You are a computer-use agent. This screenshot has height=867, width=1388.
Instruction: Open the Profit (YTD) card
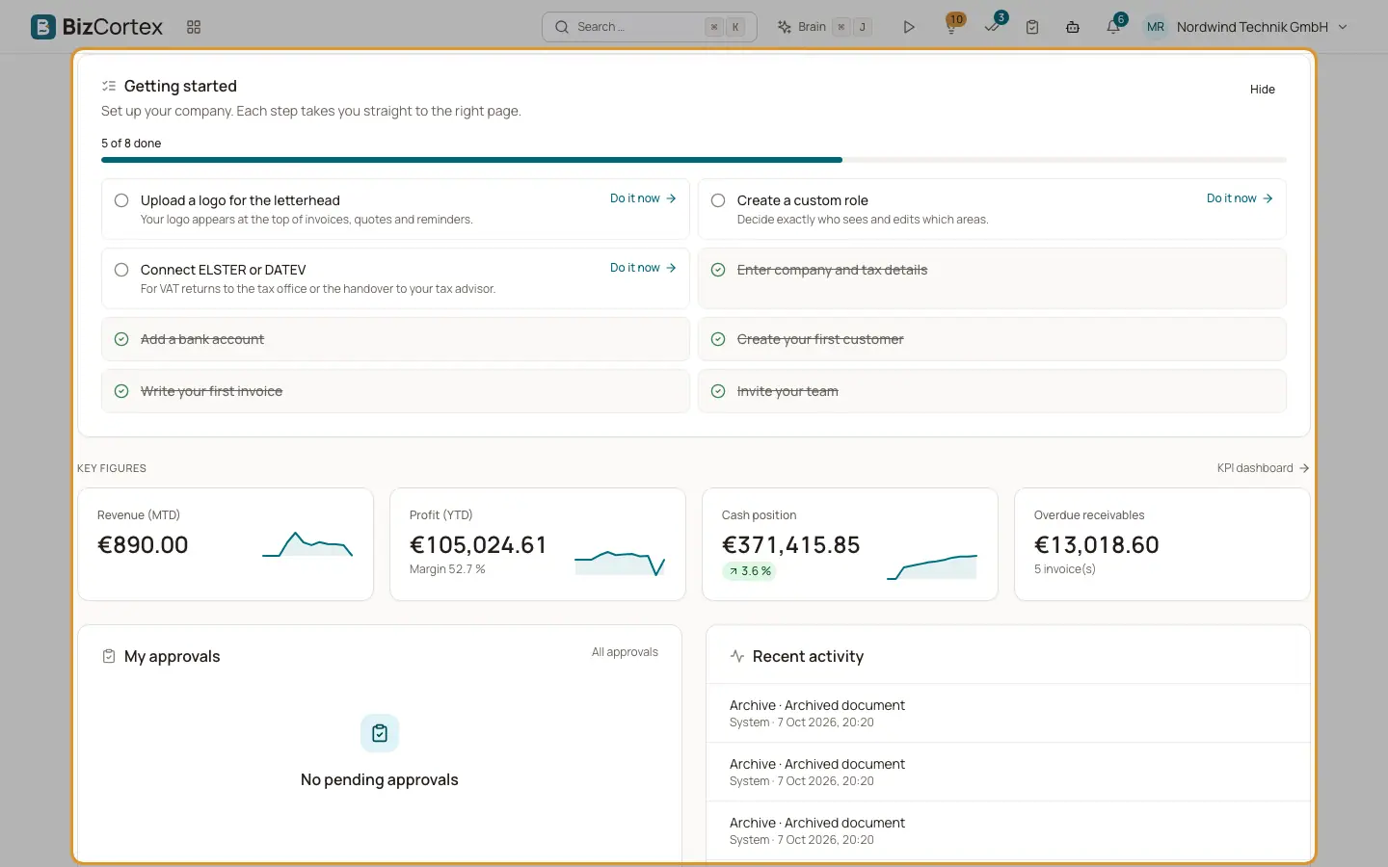tap(538, 544)
